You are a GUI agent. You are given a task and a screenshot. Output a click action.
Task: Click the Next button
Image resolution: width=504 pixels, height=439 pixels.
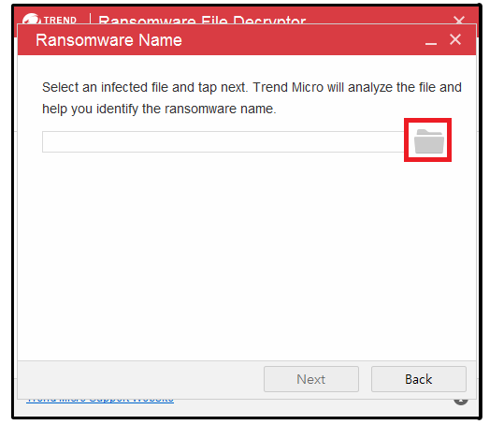[x=311, y=379]
